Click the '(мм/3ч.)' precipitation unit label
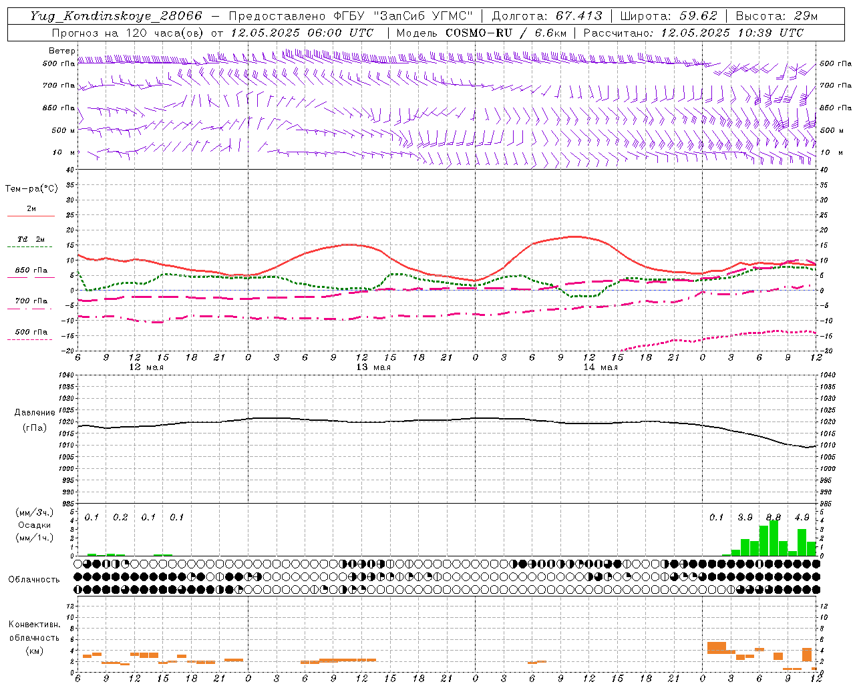This screenshot has height=684, width=855. (x=35, y=512)
